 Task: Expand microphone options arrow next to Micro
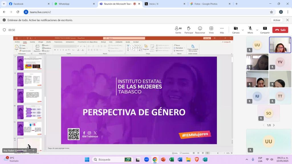(257, 30)
